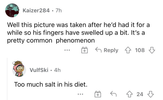Click the 4h timestamp
Screen dimensions: 163x100
pyautogui.click(x=57, y=70)
